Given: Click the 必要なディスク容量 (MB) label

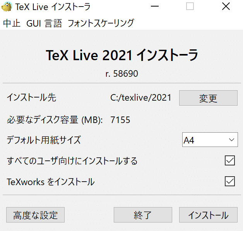Looking at the screenshot, I should [55, 120].
